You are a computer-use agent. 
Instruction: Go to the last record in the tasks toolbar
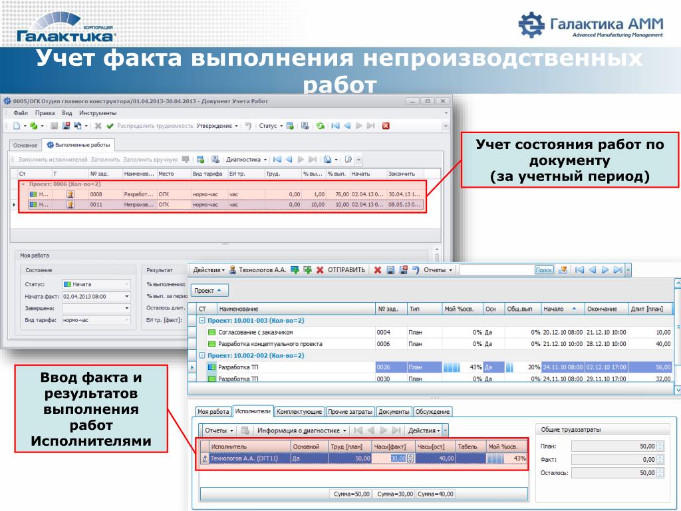[x=618, y=270]
